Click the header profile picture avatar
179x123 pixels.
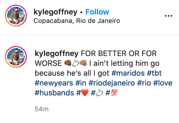coord(16,16)
